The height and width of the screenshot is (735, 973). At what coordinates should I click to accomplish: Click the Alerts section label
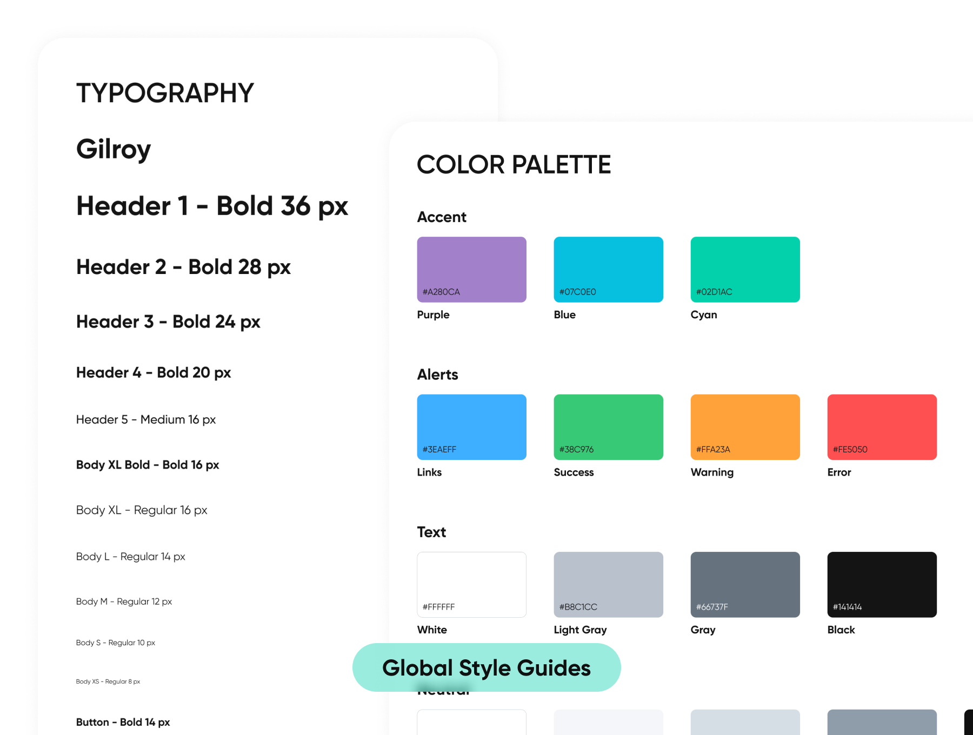pyautogui.click(x=437, y=375)
